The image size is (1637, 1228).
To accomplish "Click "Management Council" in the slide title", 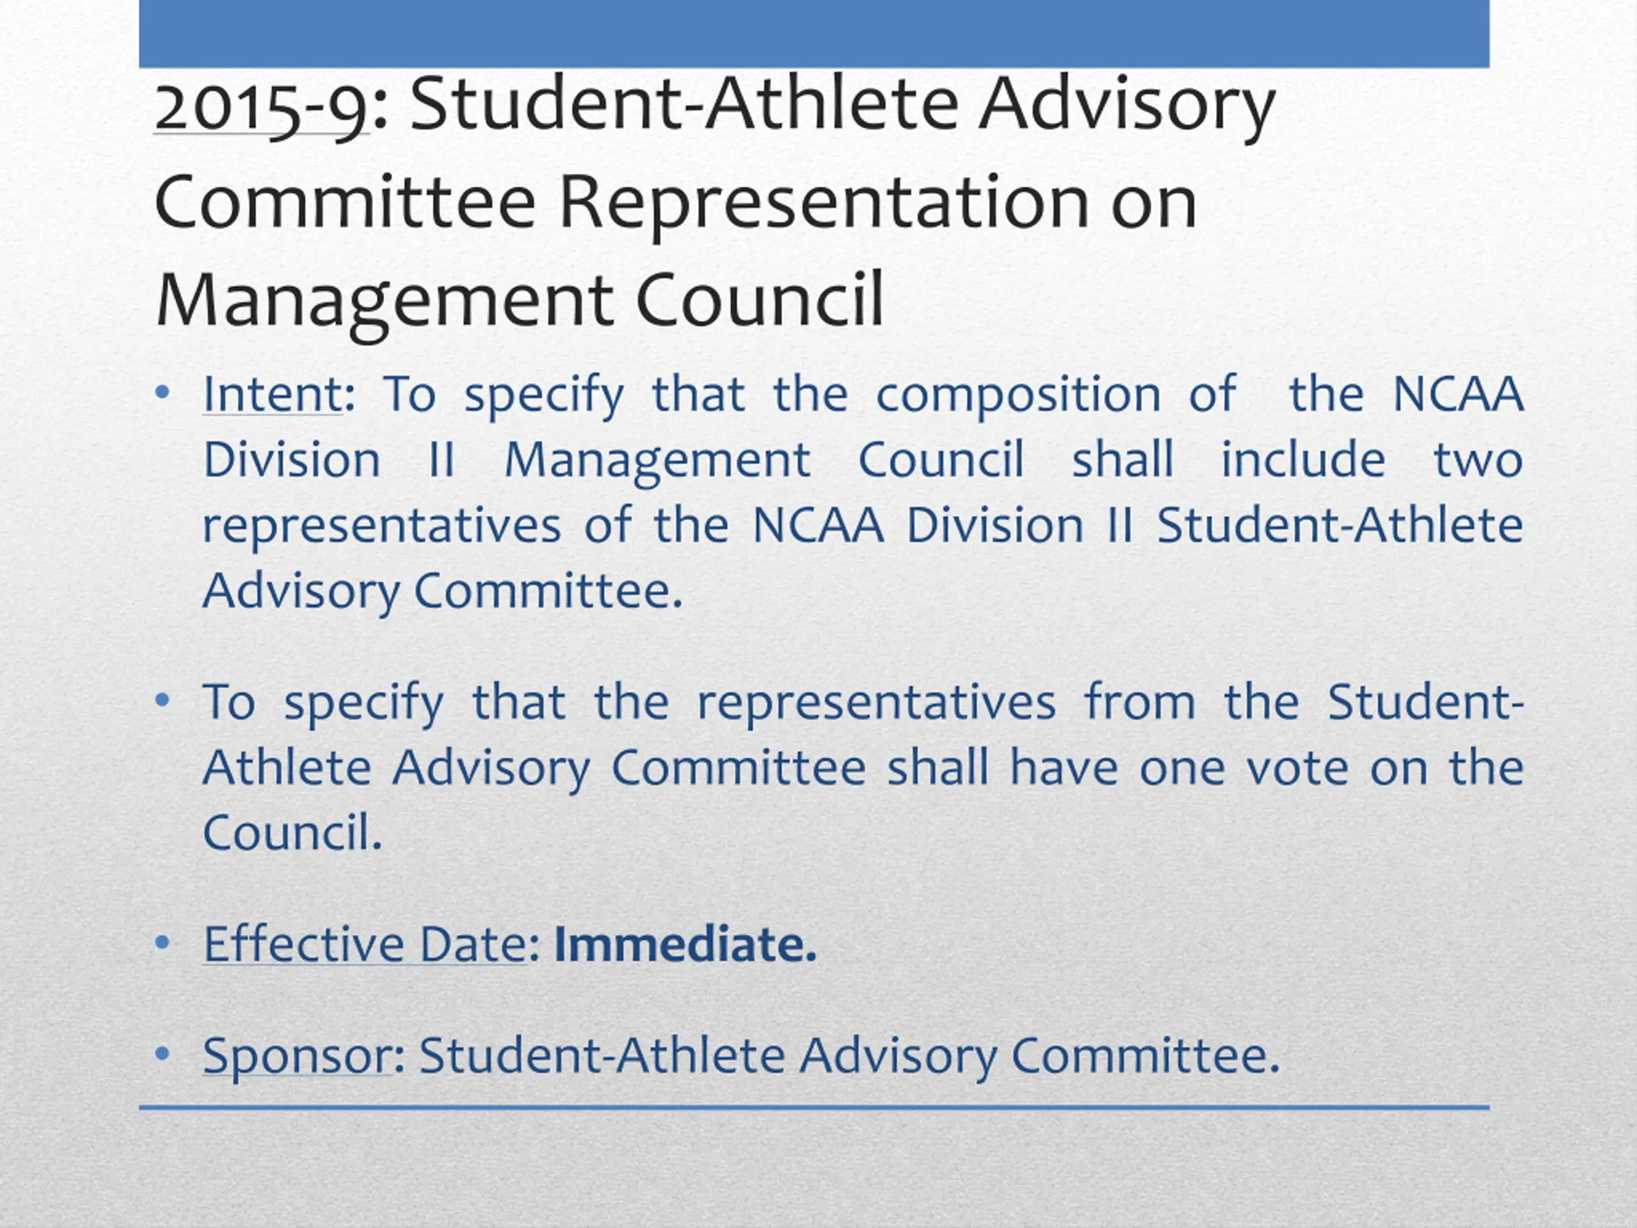I will coord(519,300).
